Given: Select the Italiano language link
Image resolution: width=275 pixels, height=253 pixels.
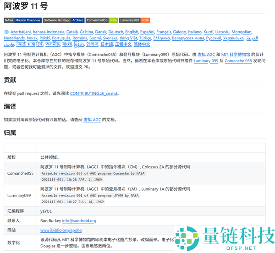Looking at the screenshot, I should pyautogui.click(x=195, y=32).
